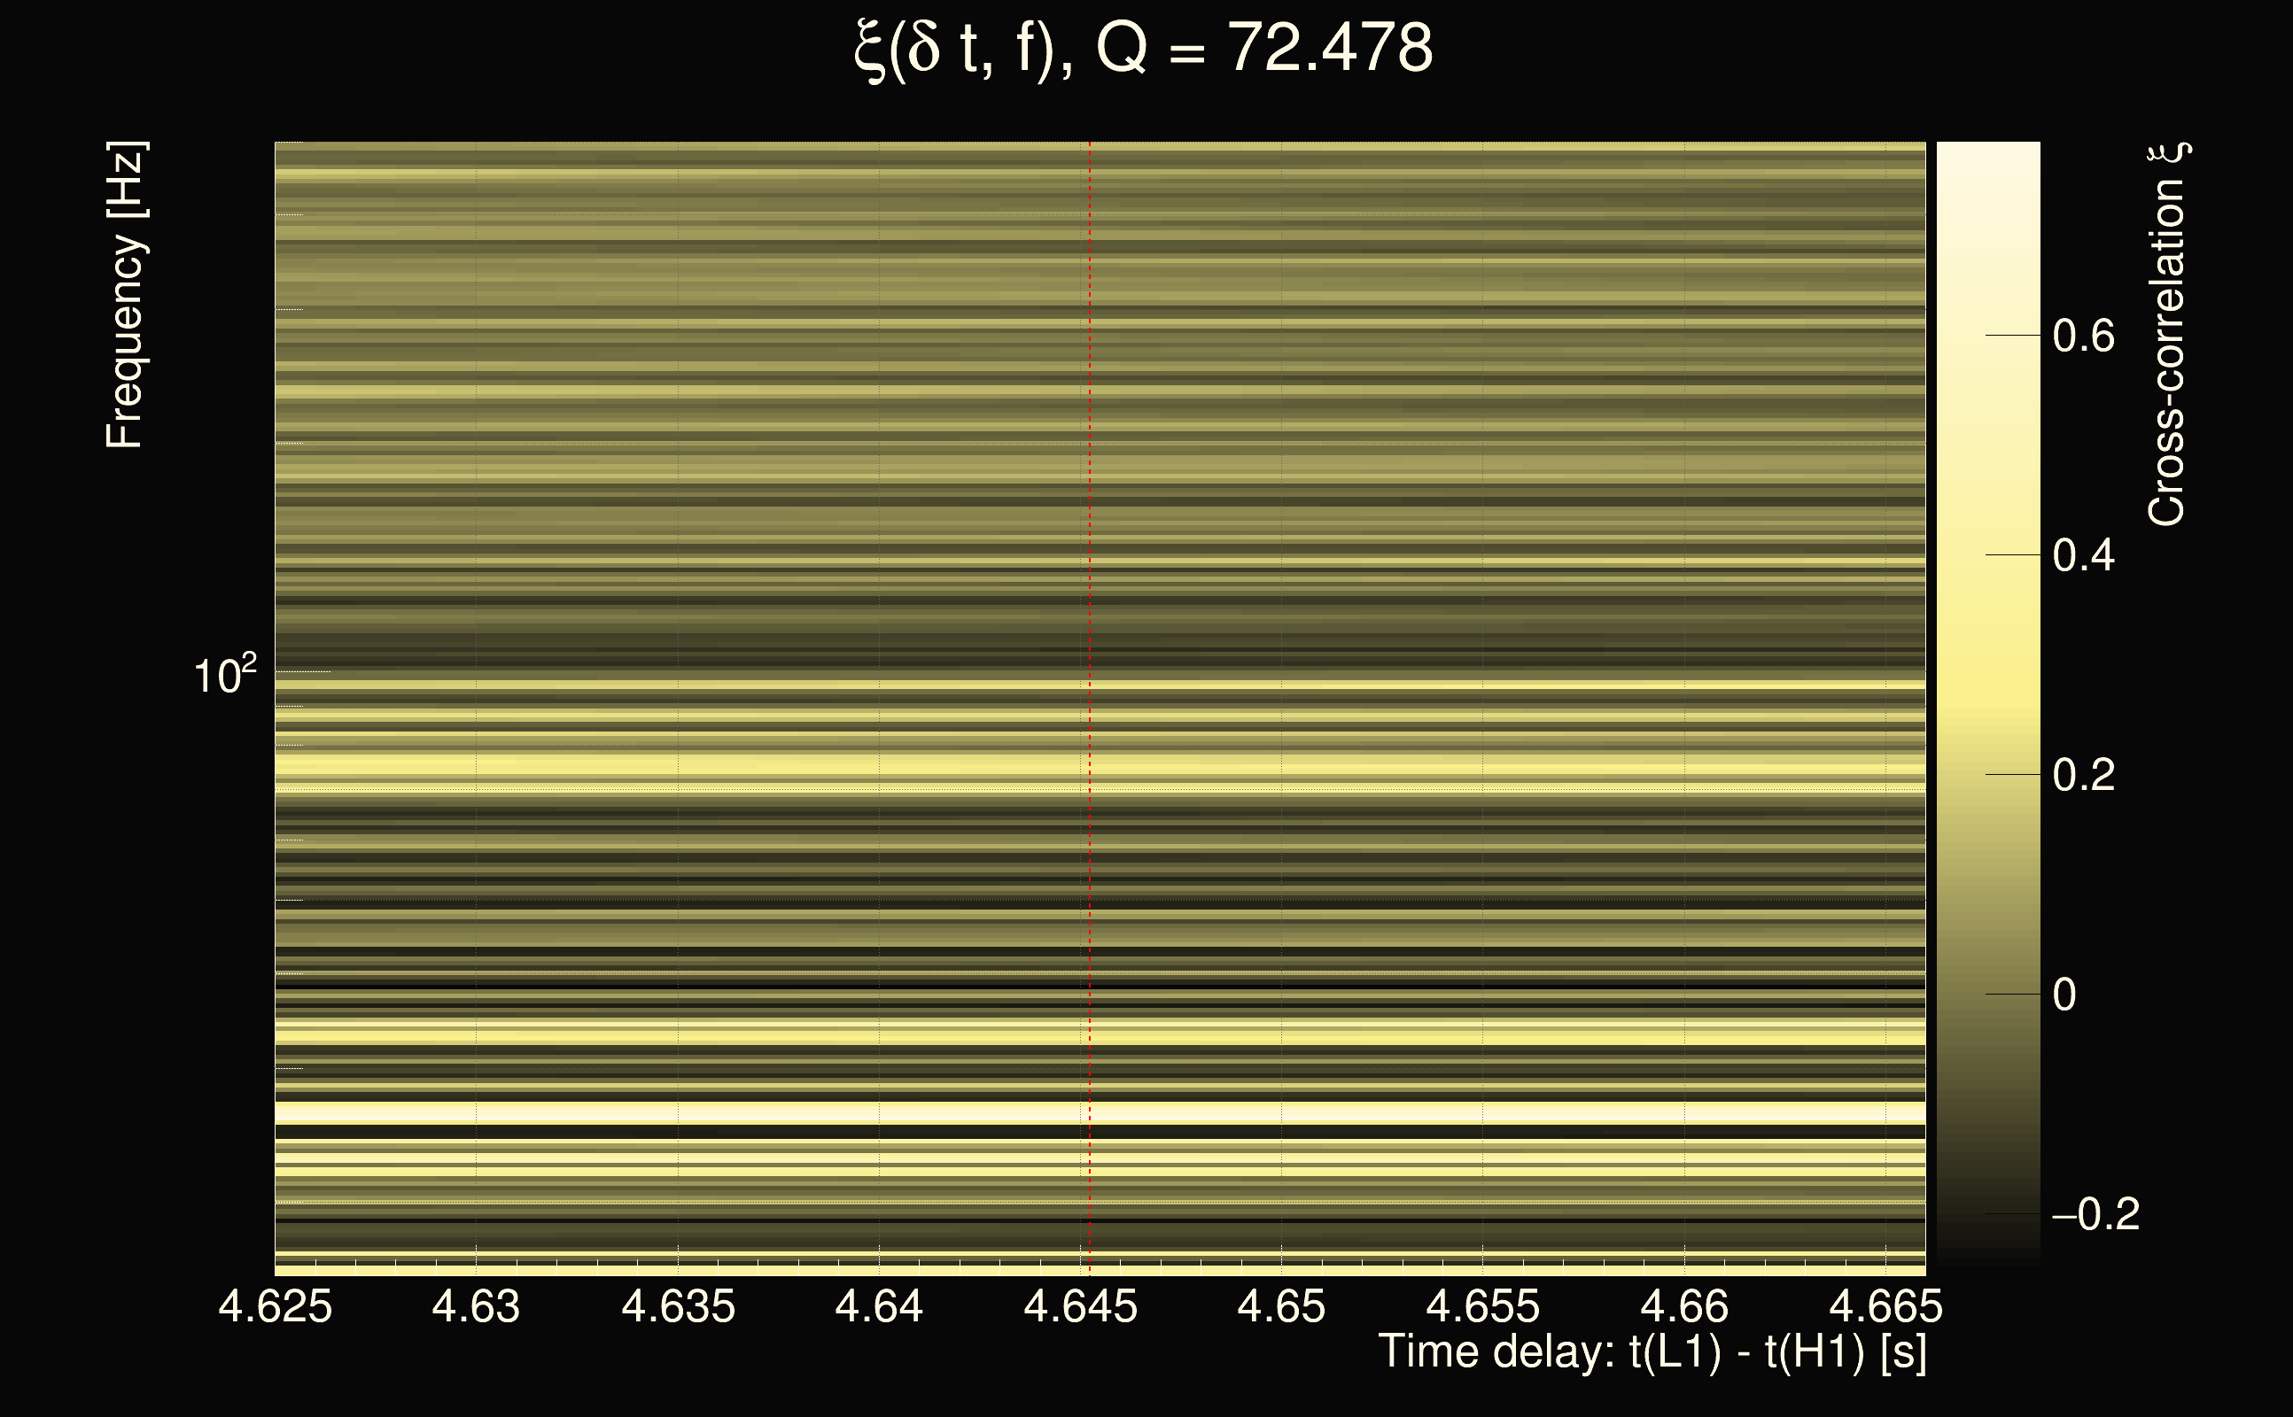Click the Cross-correlation ξ colorbar label
The height and width of the screenshot is (1417, 2293).
click(x=2167, y=335)
